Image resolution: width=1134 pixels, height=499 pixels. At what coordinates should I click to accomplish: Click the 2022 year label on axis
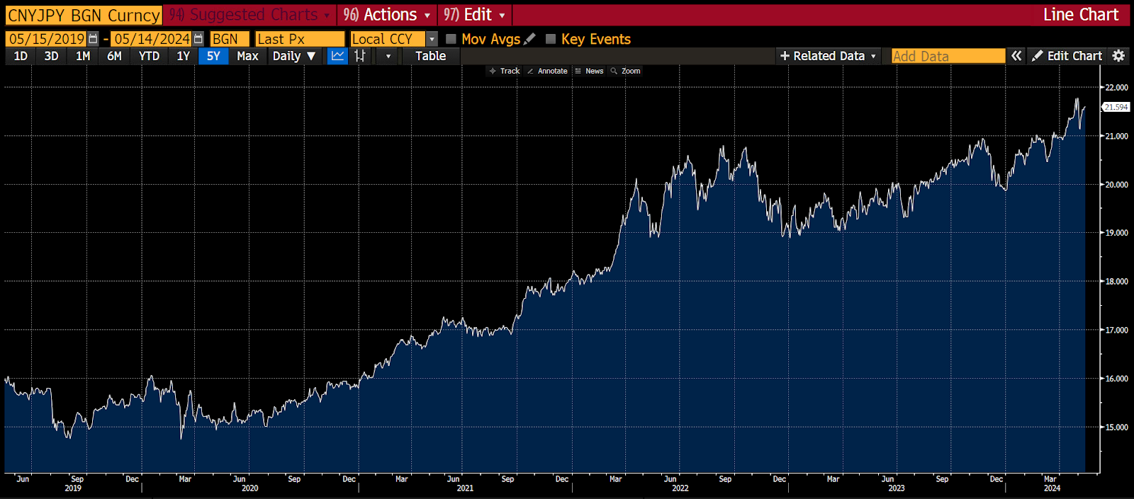pyautogui.click(x=680, y=488)
